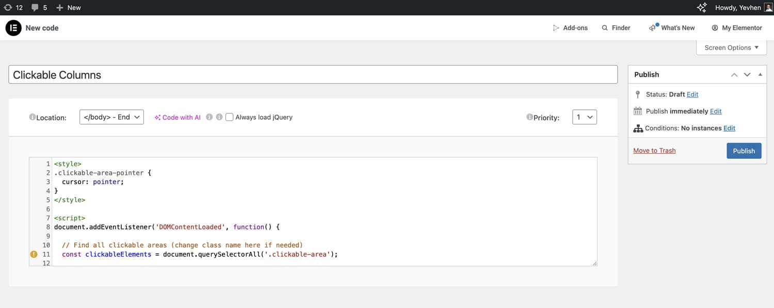Open the updates icon showing 12
This screenshot has width=774, height=308.
(x=13, y=8)
